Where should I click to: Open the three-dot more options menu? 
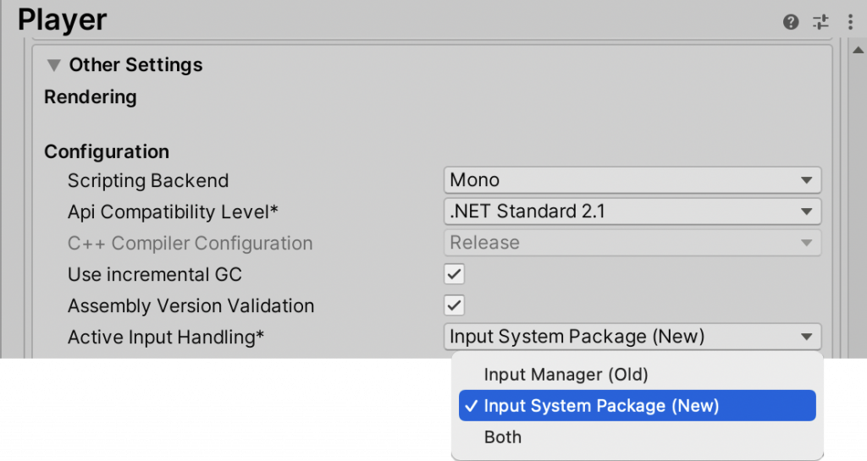(850, 22)
